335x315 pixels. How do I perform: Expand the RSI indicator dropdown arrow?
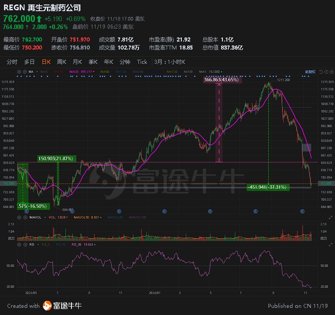coord(38,245)
